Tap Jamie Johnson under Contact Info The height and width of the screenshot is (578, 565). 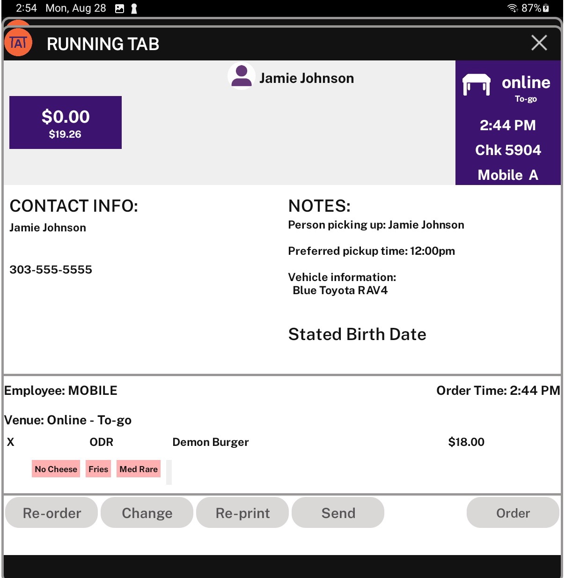pos(48,228)
